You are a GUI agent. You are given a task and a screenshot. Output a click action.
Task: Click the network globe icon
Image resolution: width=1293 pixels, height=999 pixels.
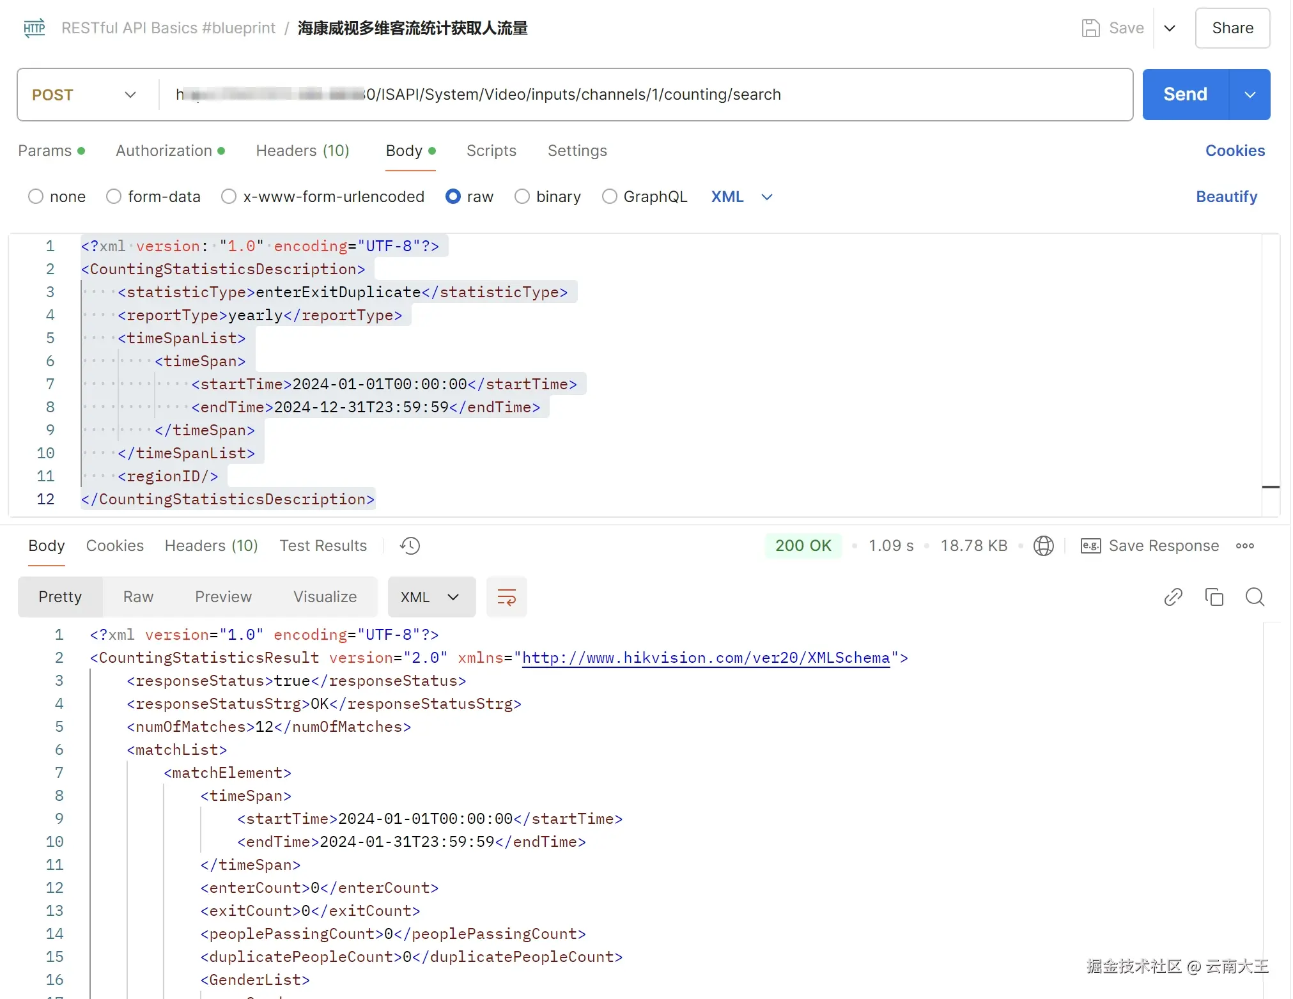click(x=1043, y=546)
